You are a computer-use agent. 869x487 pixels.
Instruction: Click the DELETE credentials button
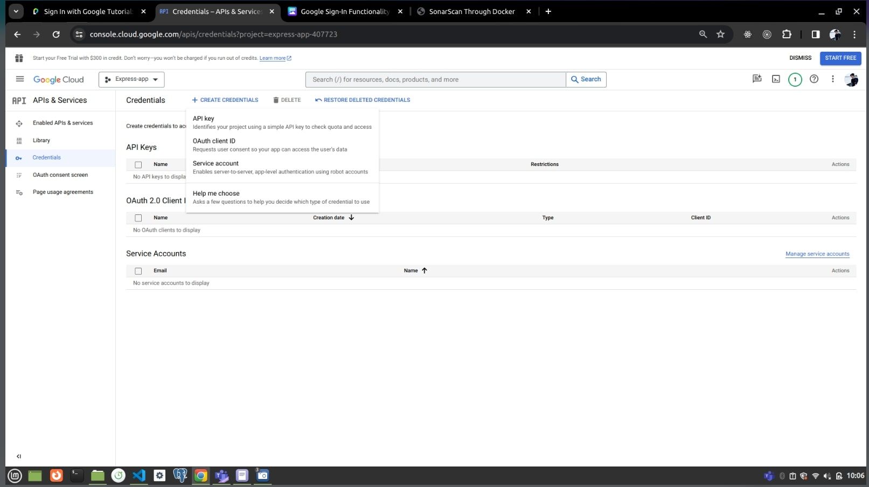point(287,100)
